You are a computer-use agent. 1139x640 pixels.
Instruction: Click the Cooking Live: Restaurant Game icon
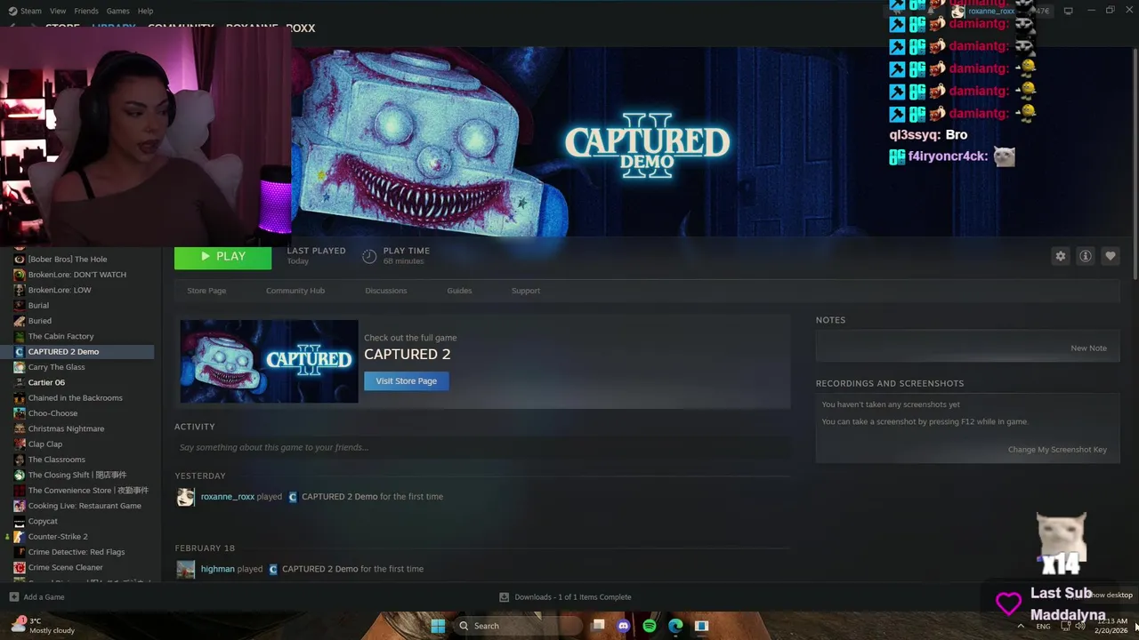click(20, 506)
